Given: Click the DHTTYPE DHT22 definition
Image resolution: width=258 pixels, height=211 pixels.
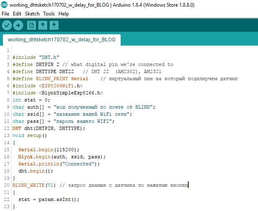Looking at the screenshot, I should (x=55, y=71).
